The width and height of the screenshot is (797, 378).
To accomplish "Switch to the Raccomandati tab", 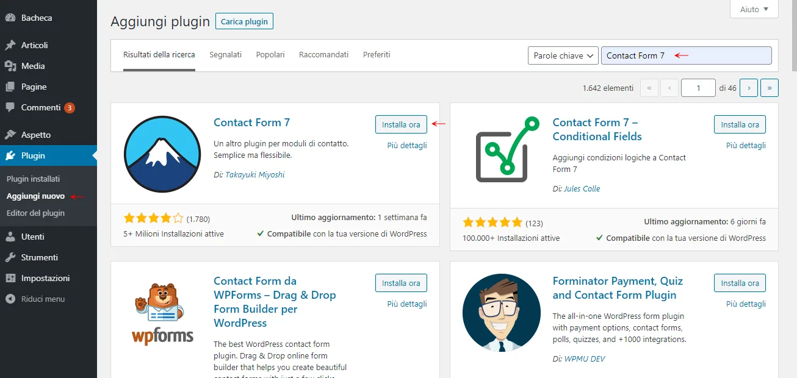I will pyautogui.click(x=323, y=55).
